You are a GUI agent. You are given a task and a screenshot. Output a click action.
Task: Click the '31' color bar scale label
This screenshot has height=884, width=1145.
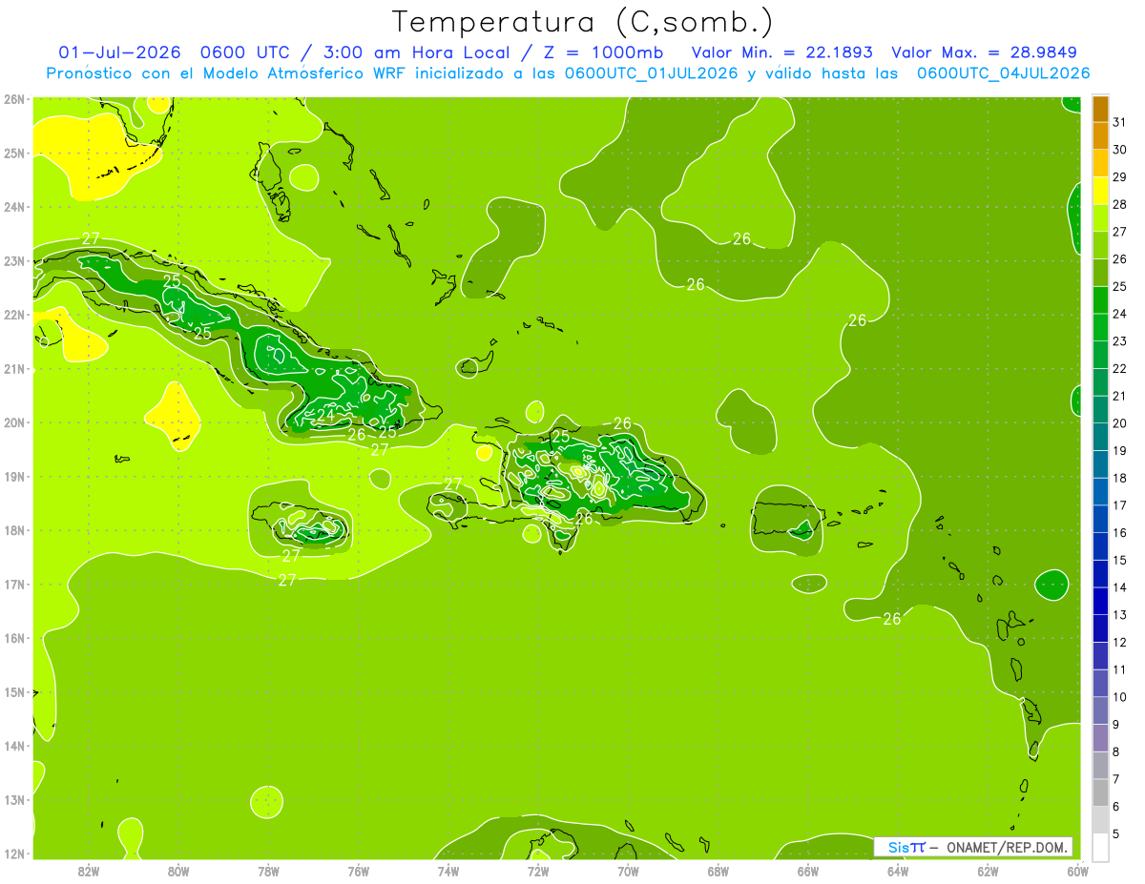[1119, 122]
